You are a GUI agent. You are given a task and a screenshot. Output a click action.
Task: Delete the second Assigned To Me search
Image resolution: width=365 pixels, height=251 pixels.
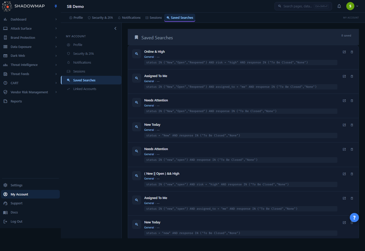pos(352,198)
